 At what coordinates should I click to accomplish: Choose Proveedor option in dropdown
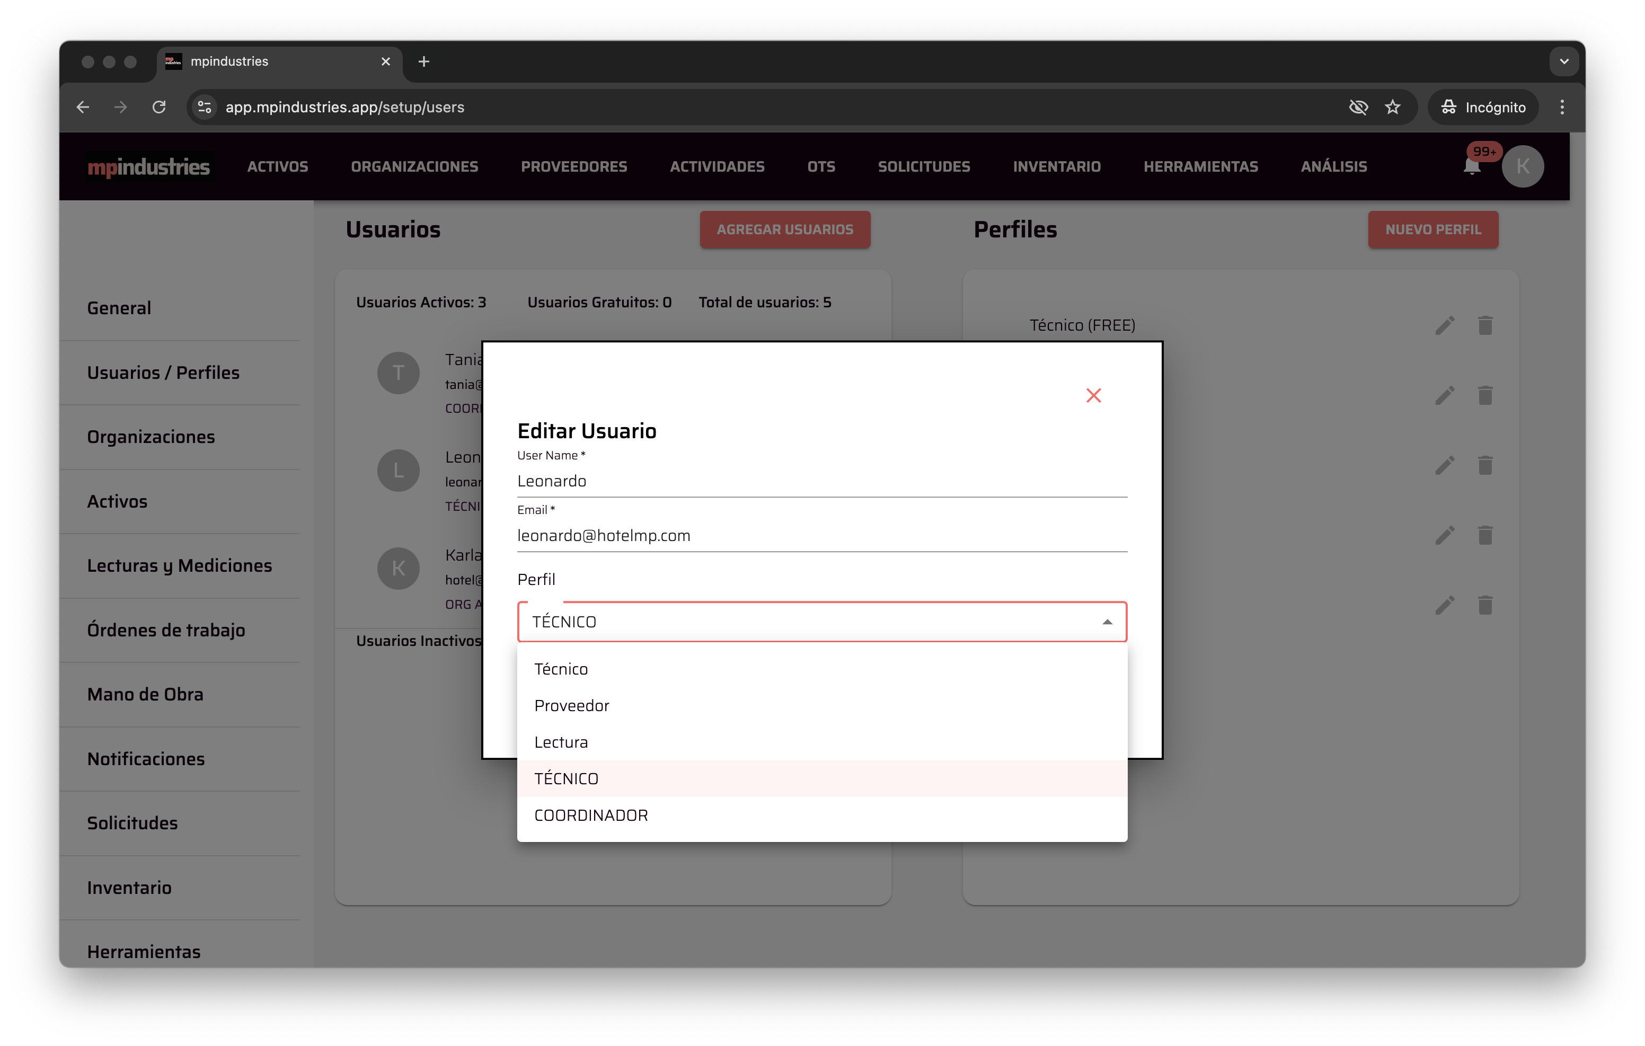[571, 705]
